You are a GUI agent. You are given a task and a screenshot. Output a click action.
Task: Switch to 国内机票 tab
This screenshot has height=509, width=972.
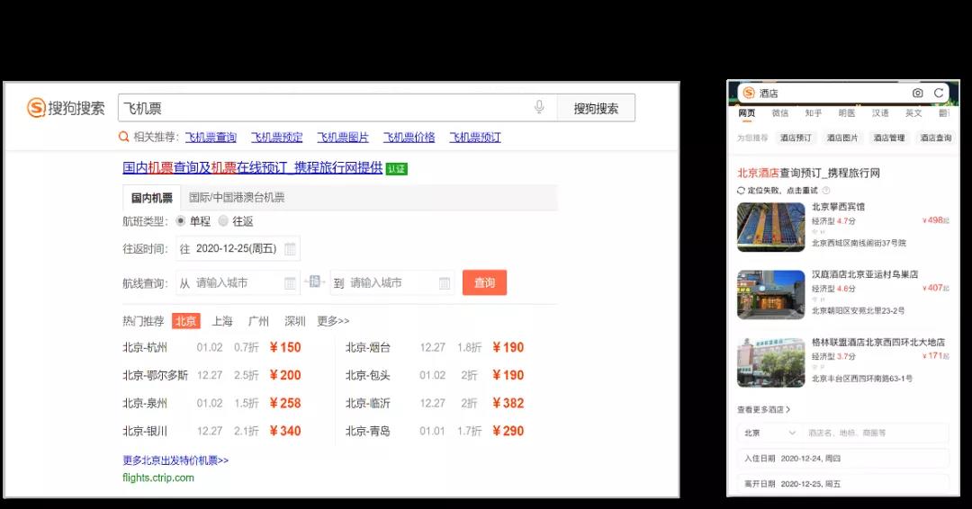pos(152,198)
